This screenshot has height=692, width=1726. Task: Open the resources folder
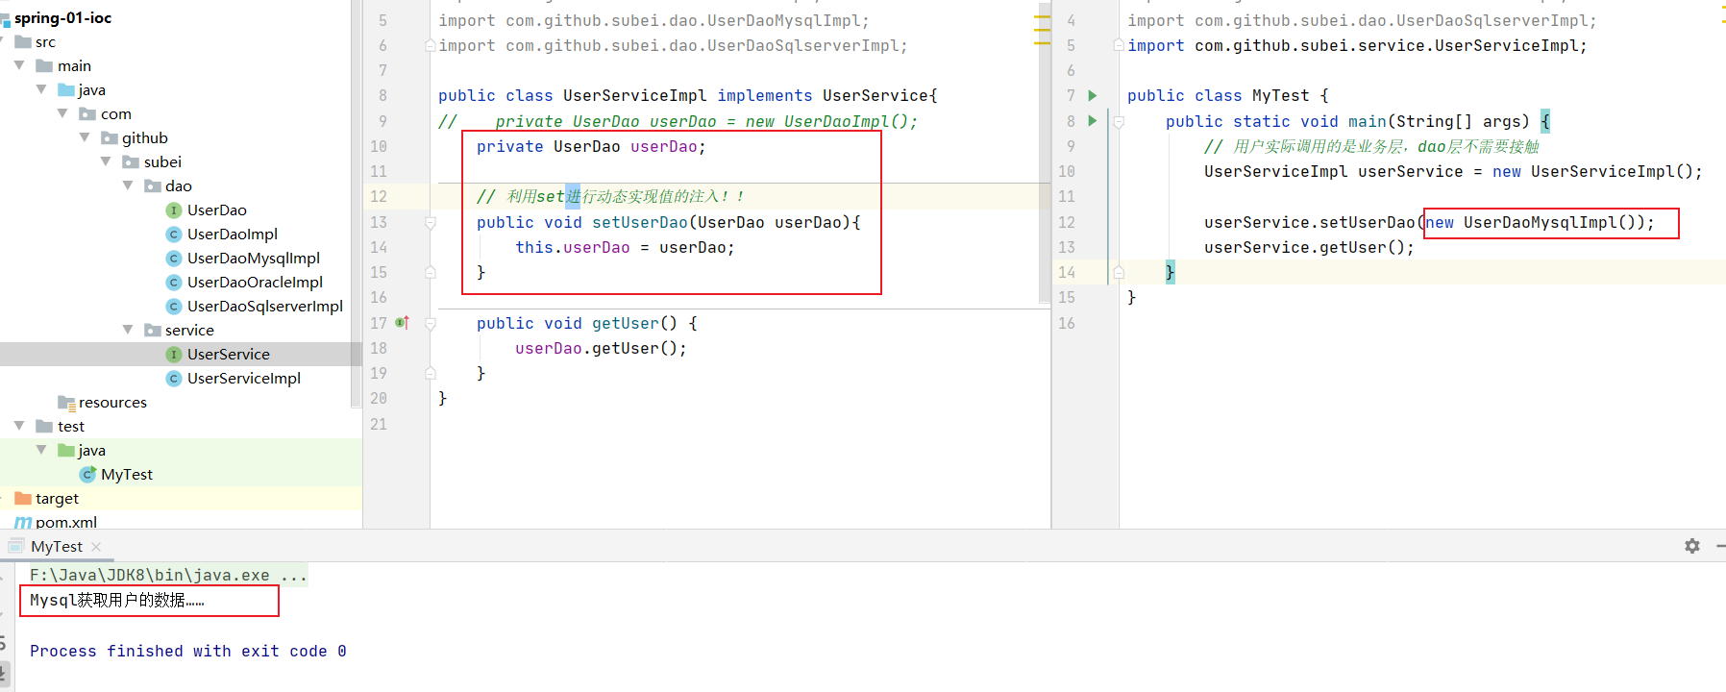[111, 402]
